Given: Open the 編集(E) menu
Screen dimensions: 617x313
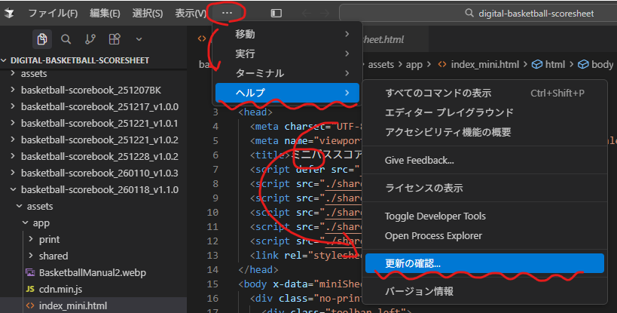Looking at the screenshot, I should [x=105, y=13].
